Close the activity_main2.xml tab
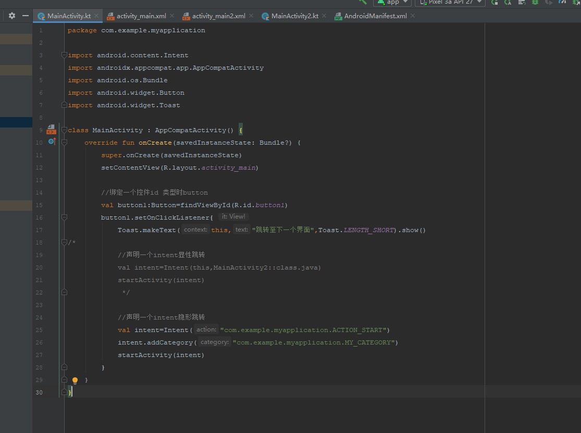Viewport: 581px width, 433px height. [252, 16]
